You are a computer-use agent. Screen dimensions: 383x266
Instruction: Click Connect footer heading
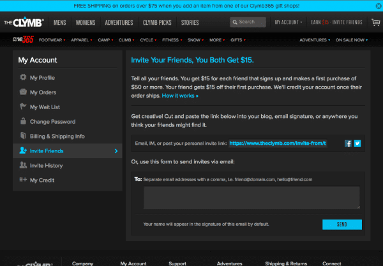click(332, 263)
